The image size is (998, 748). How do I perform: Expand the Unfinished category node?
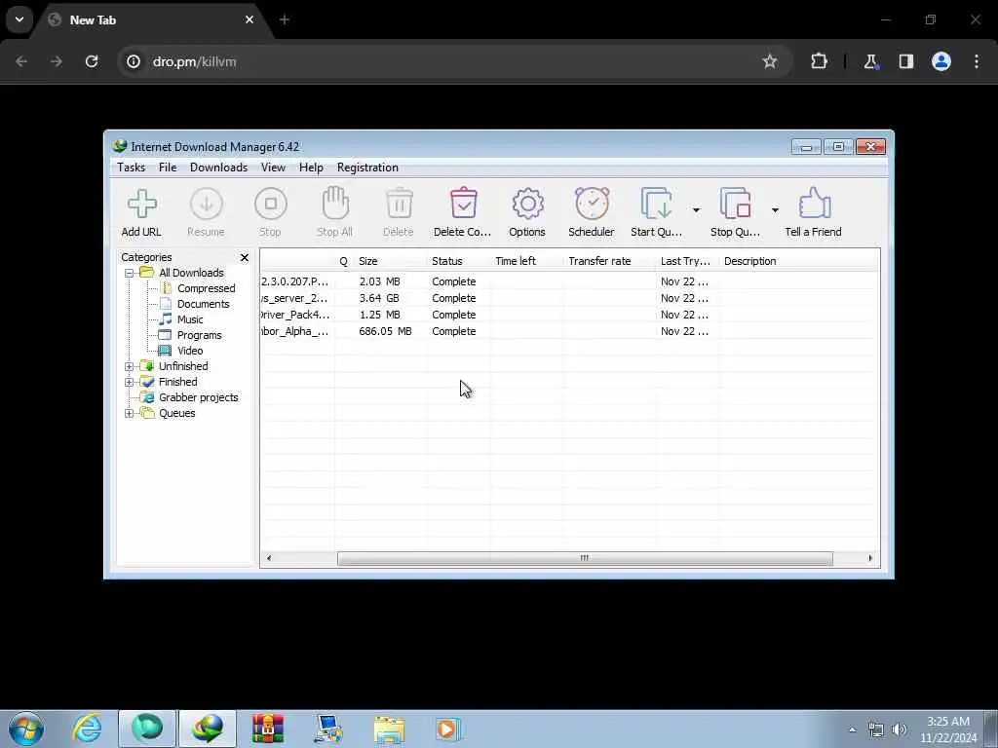(130, 366)
